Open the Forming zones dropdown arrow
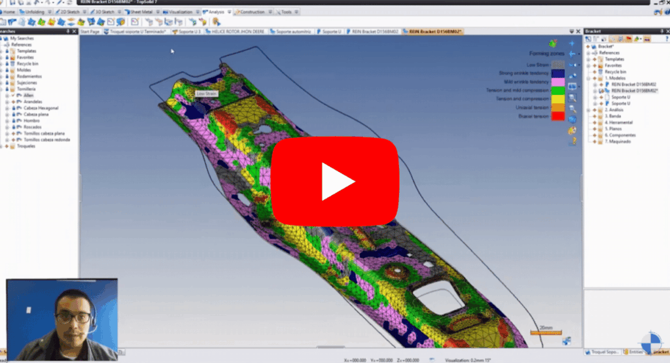The image size is (670, 363). (580, 54)
